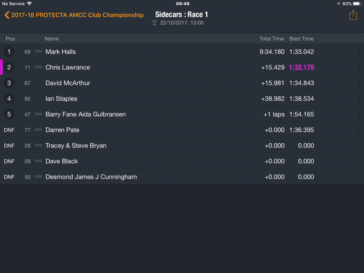Go back to 2017-18 PROTECTA AMCC Club Championship
Viewport: 364px width, 273px height.
(77, 15)
